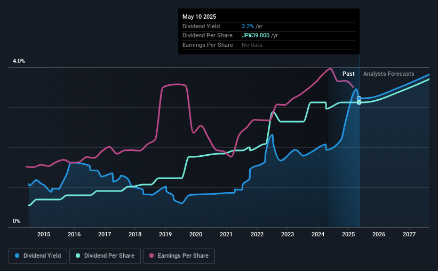Click the 2022 x-axis label
438x271 pixels.
(x=257, y=234)
